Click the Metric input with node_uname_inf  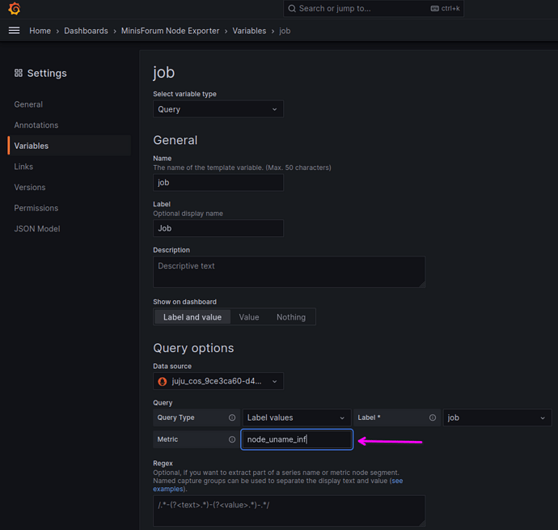(x=297, y=439)
